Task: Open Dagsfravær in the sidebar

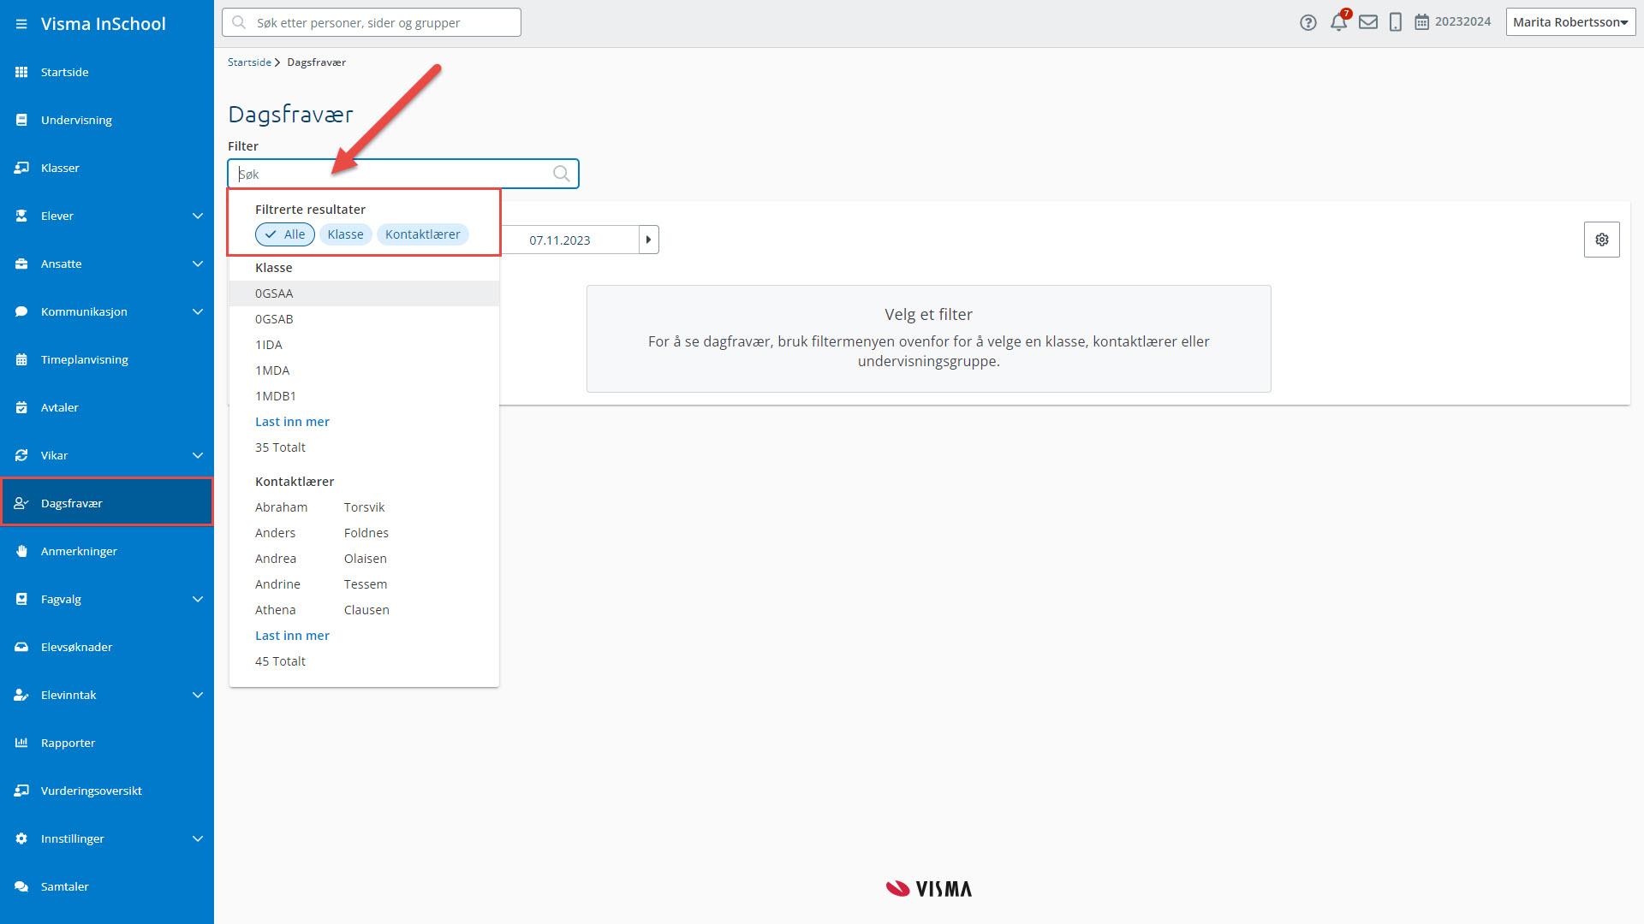Action: 107,503
